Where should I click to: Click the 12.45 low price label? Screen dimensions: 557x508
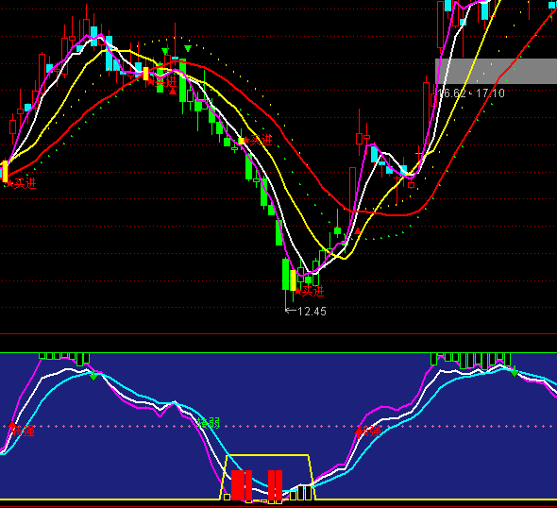point(312,312)
